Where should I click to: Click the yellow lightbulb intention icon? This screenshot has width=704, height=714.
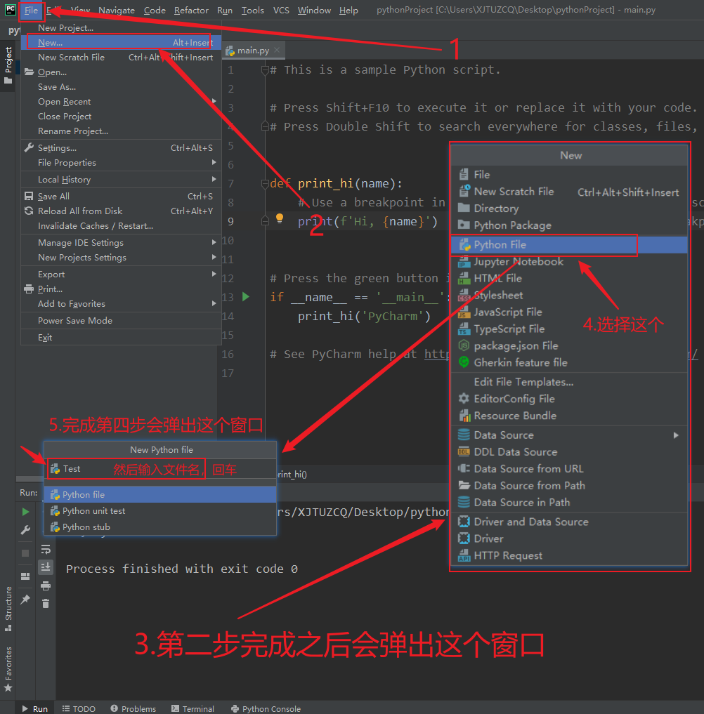point(280,218)
